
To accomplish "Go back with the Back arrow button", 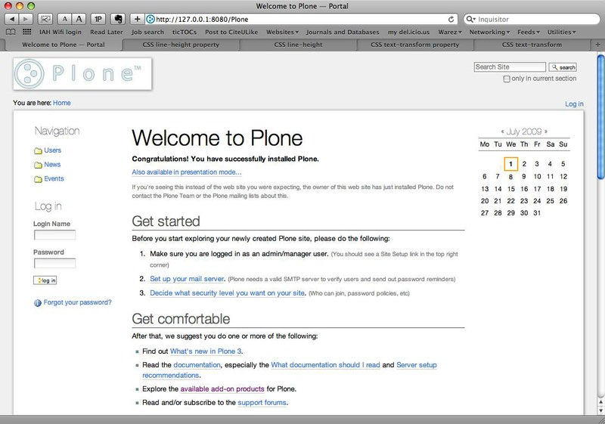I will (11, 19).
